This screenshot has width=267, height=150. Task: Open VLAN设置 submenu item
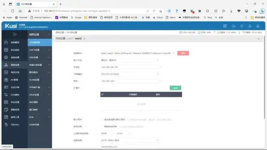(40, 80)
